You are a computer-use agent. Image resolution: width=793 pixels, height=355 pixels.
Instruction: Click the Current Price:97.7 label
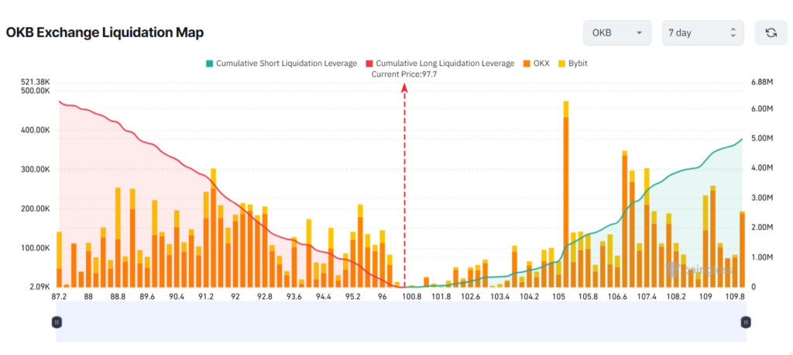point(404,74)
